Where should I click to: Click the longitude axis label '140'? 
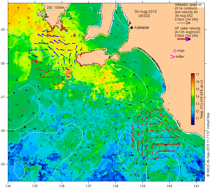coord(169,186)
